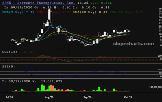Click the CCI(14) indicator label
Viewport: 162px width, 102px height.
tap(10, 52)
